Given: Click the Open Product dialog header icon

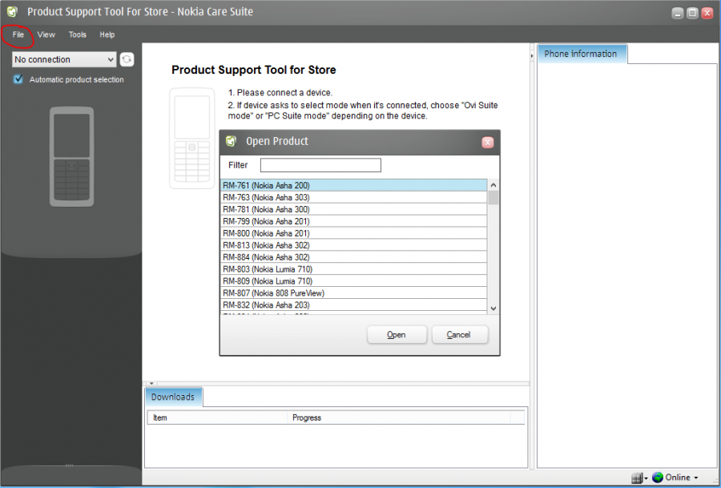Looking at the screenshot, I should pos(232,142).
